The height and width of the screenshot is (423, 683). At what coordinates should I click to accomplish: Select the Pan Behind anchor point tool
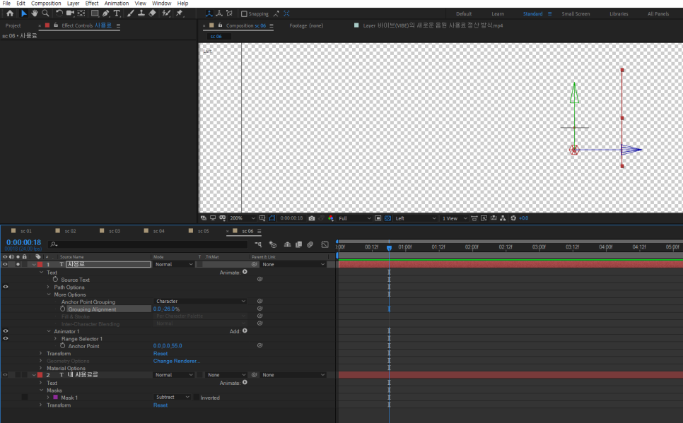point(81,13)
